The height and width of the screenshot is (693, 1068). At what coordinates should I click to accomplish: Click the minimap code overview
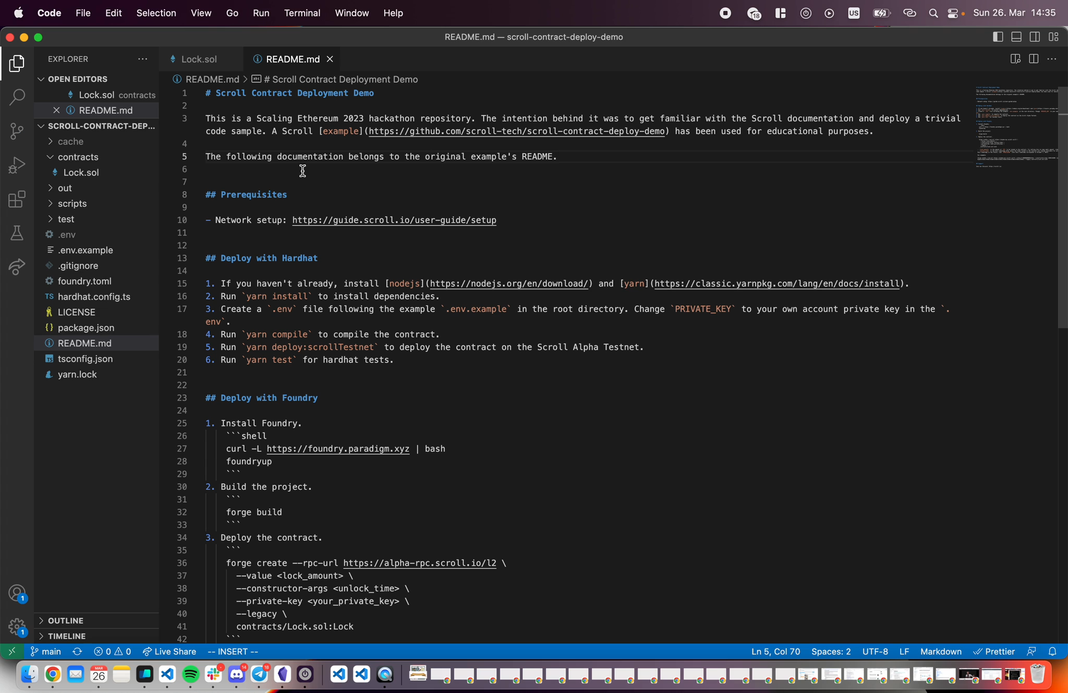(x=1016, y=128)
